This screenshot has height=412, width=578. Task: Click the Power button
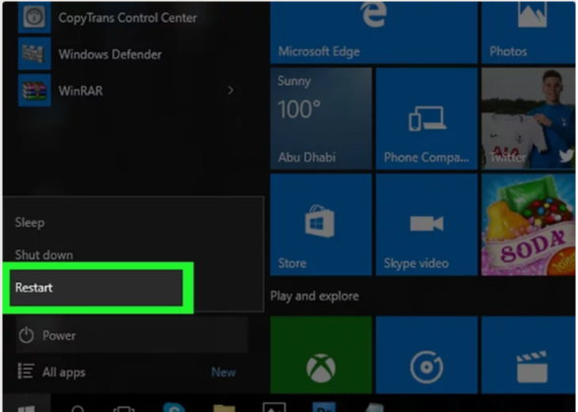(x=132, y=335)
